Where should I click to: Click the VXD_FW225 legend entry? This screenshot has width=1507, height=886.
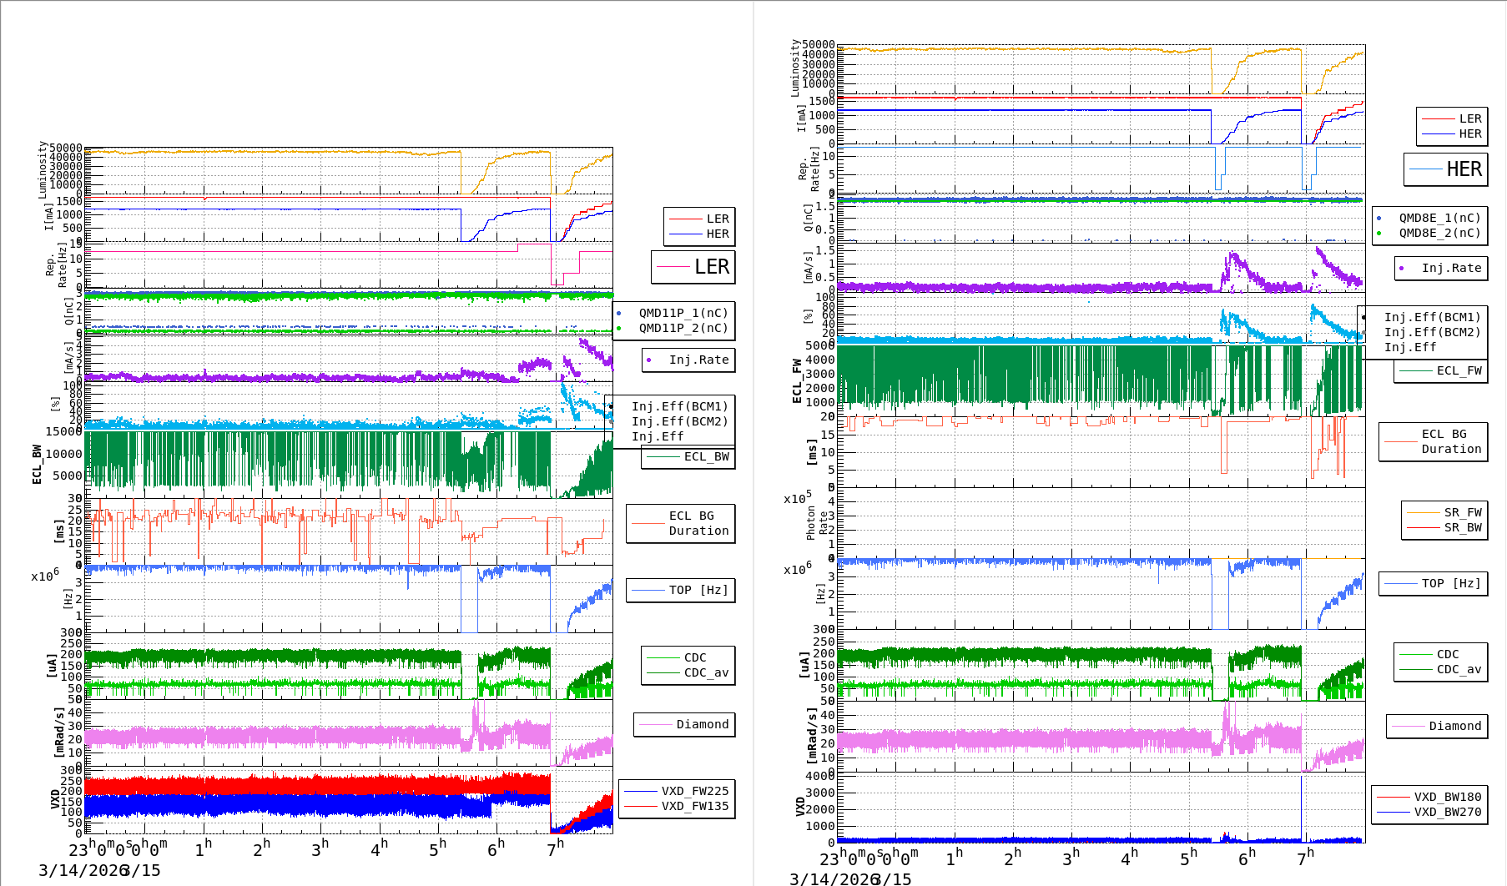click(x=694, y=791)
